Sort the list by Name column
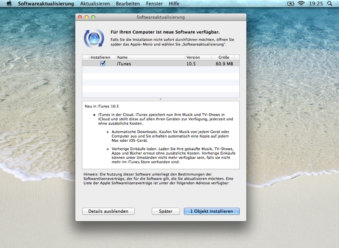Screen dimensions: 339x248 (x=150, y=57)
